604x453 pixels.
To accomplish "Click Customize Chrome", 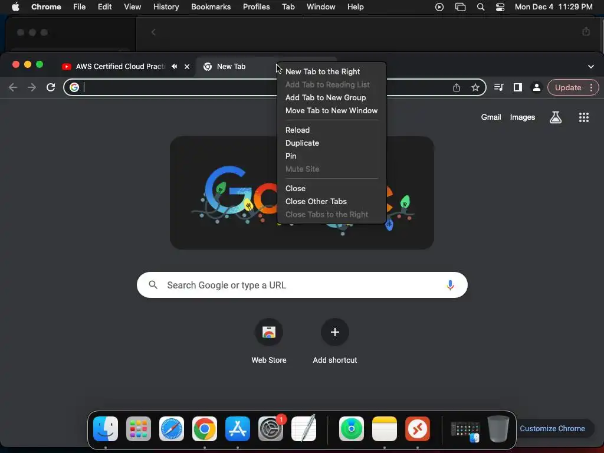I will pyautogui.click(x=552, y=428).
